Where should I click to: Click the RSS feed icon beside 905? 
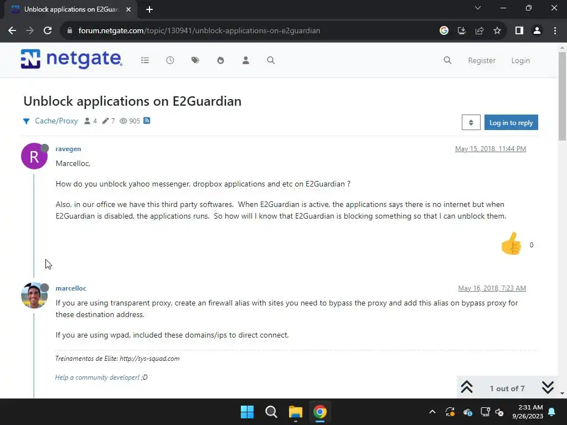(x=147, y=121)
